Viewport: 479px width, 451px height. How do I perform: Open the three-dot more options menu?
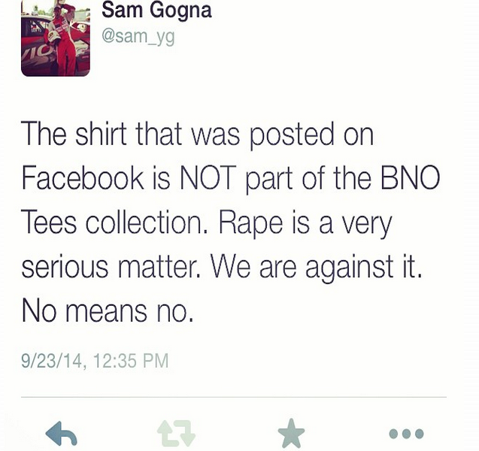click(x=406, y=434)
